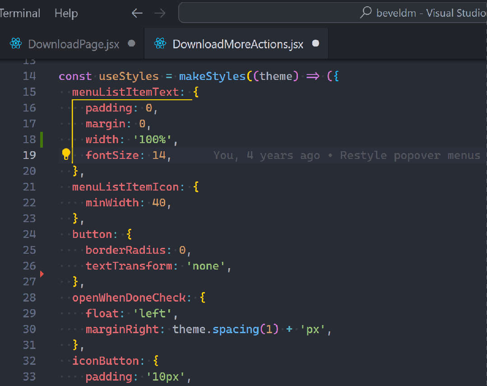
Task: Click red deleted-lines triangle in the gutter
Action: click(x=42, y=274)
